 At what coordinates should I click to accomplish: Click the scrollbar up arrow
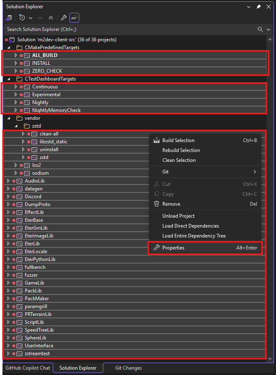(x=270, y=39)
